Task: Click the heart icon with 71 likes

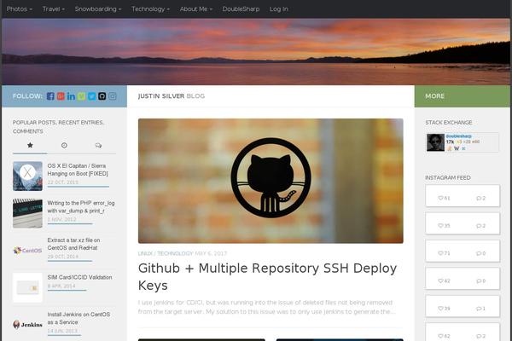Action: click(440, 253)
